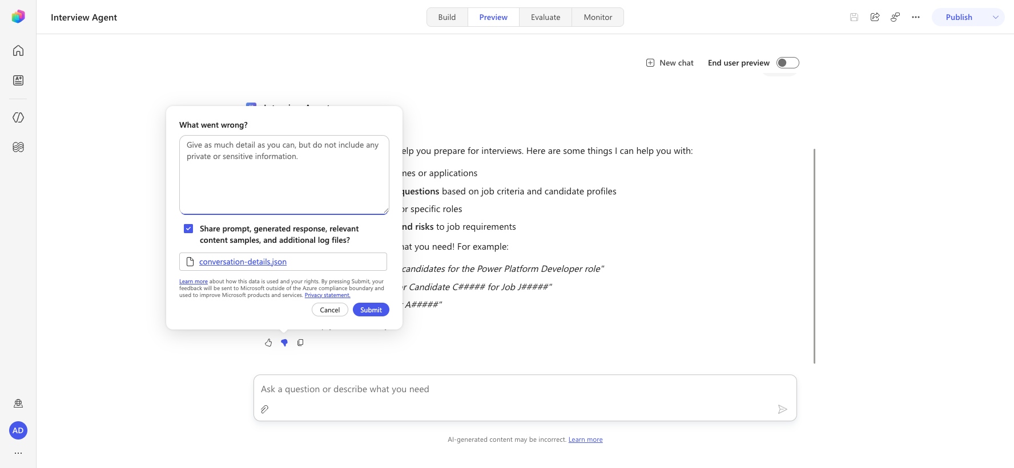Submit the feedback
The image size is (1014, 468).
click(x=371, y=310)
